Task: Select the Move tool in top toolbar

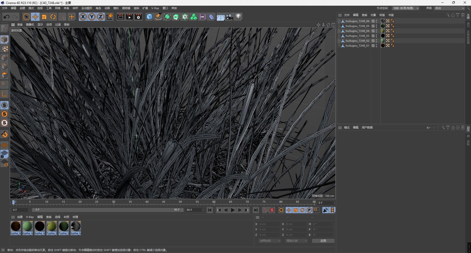Action: click(35, 17)
